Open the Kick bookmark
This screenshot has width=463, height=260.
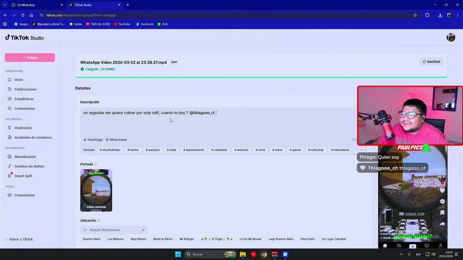pyautogui.click(x=162, y=24)
